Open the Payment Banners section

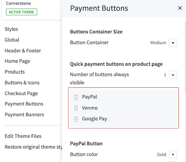click(24, 115)
